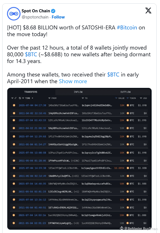Click Show more to expand tweet

coord(73,81)
